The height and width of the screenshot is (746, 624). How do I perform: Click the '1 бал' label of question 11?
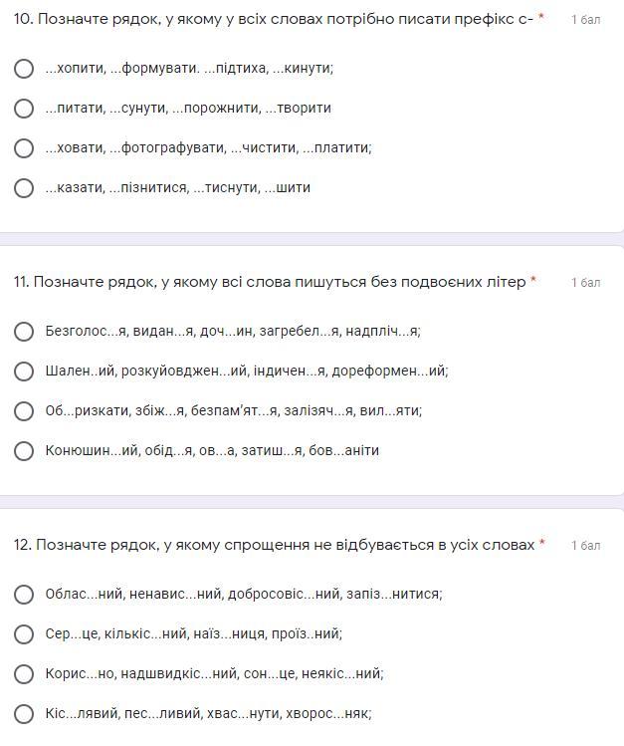tap(585, 283)
